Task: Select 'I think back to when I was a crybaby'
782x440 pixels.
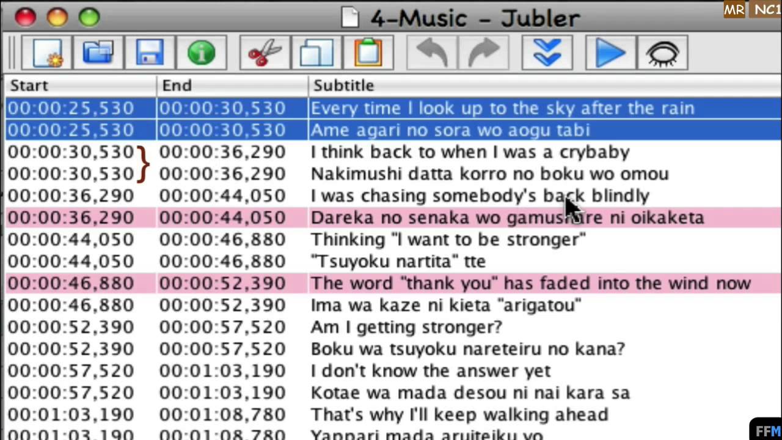Action: (x=393, y=152)
